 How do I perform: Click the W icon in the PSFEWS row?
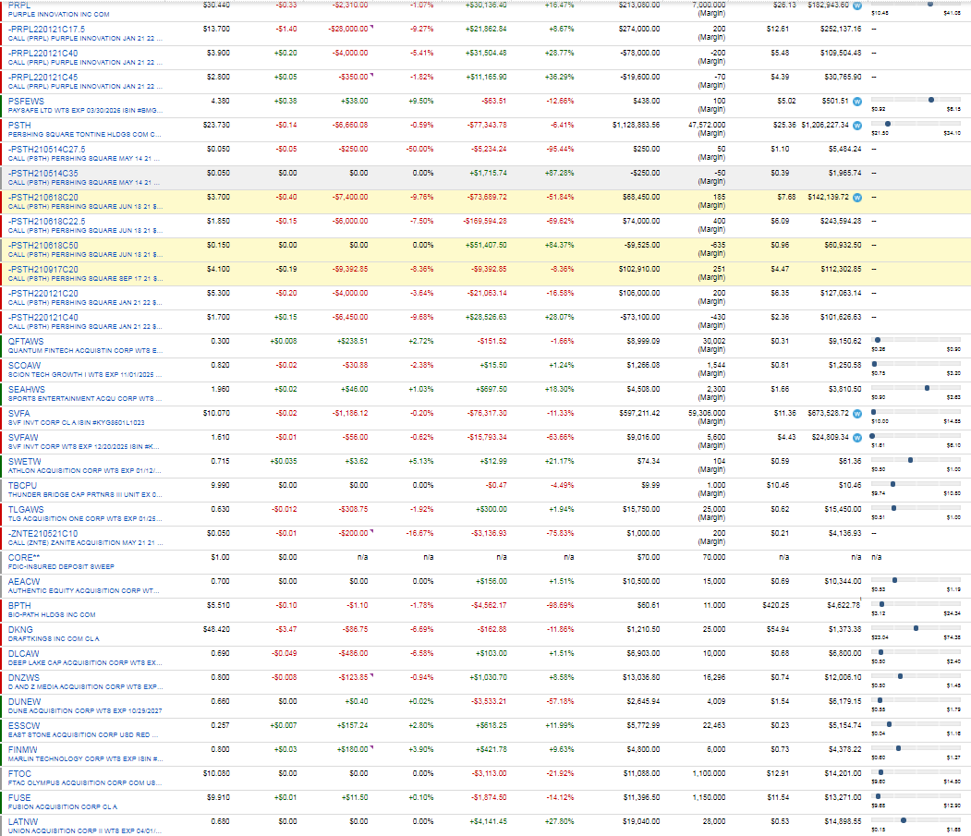click(857, 102)
